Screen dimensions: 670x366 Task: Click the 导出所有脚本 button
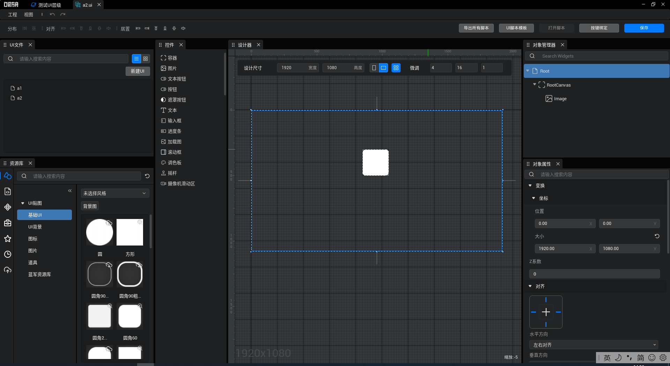[x=476, y=28]
